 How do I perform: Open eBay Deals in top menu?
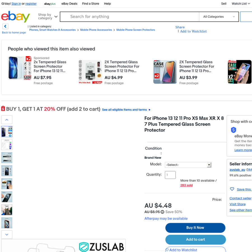[69, 4]
